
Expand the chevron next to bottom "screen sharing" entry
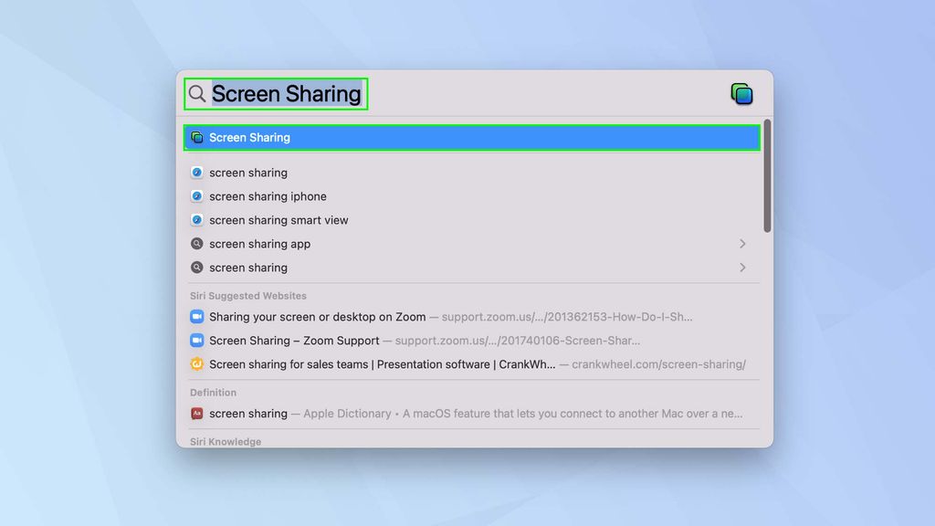(x=742, y=268)
